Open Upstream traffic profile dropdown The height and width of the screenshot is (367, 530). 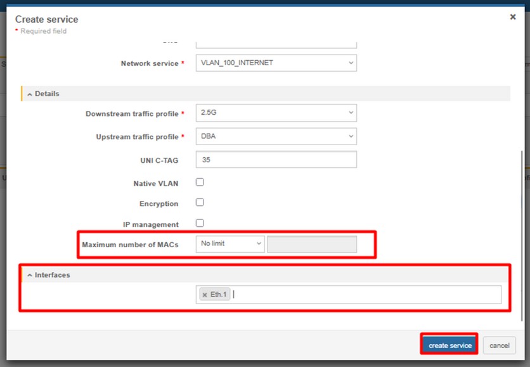pyautogui.click(x=276, y=136)
